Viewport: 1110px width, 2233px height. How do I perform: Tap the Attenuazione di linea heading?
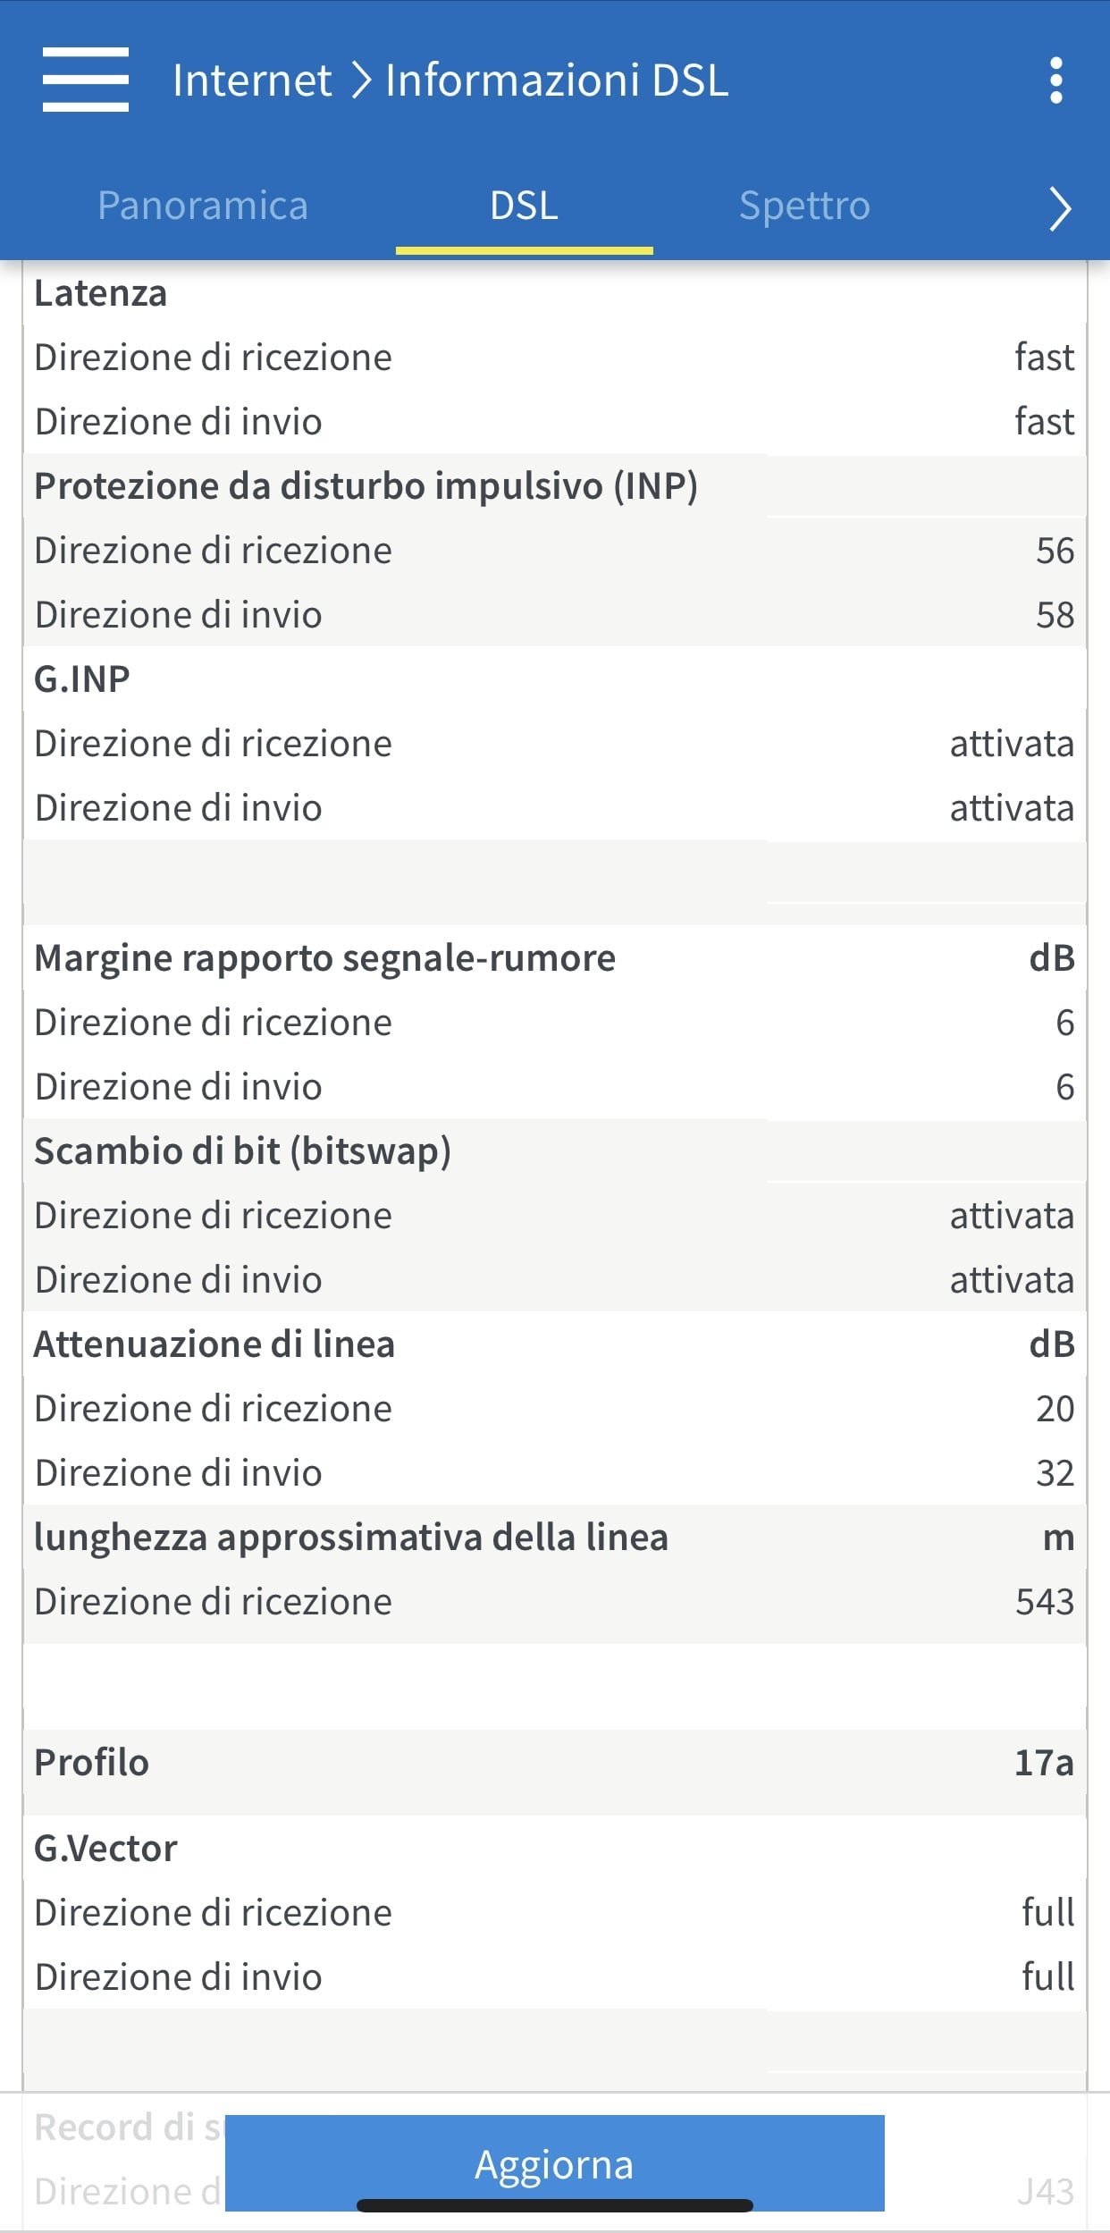(x=214, y=1344)
